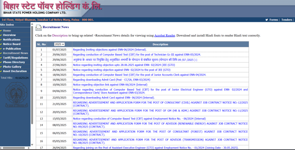Open CBT notice against Employment Notice 06/2024

pos(139,119)
